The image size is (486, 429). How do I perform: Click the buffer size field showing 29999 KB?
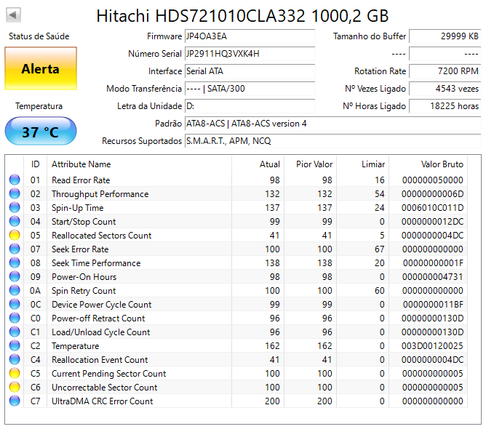click(x=445, y=36)
